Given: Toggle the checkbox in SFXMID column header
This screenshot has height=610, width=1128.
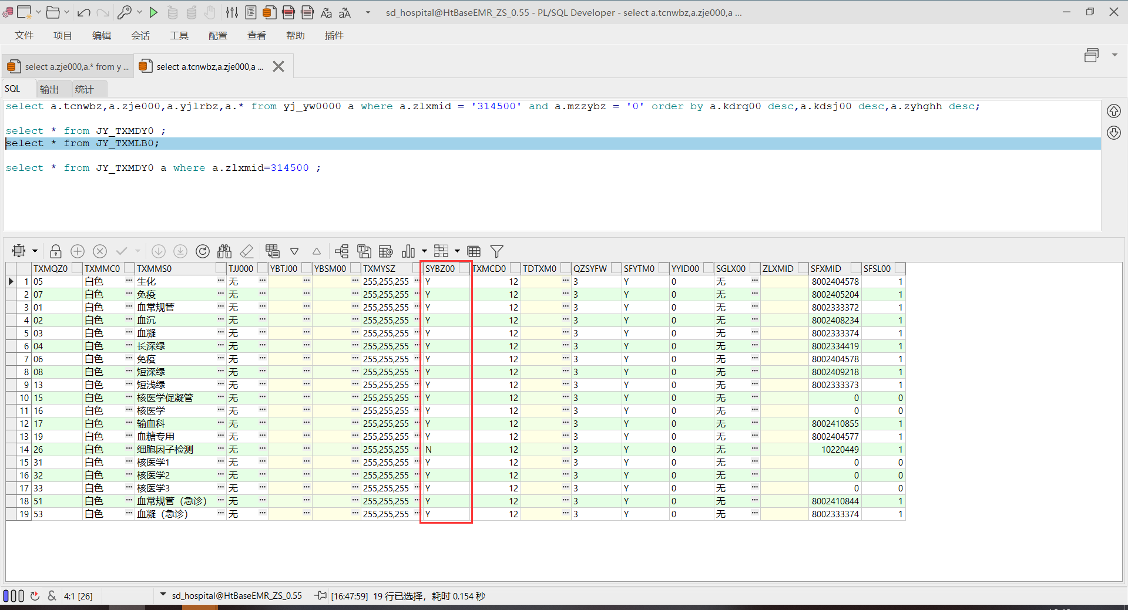Looking at the screenshot, I should click(856, 268).
